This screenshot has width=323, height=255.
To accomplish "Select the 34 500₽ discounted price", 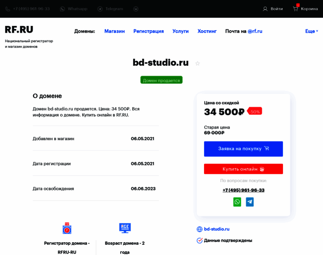I will point(224,112).
